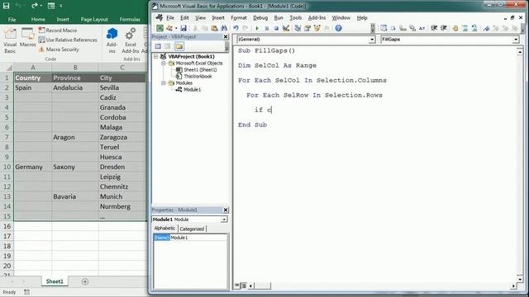
Task: Open Excel Page Layout ribbon tab
Action: (x=94, y=20)
